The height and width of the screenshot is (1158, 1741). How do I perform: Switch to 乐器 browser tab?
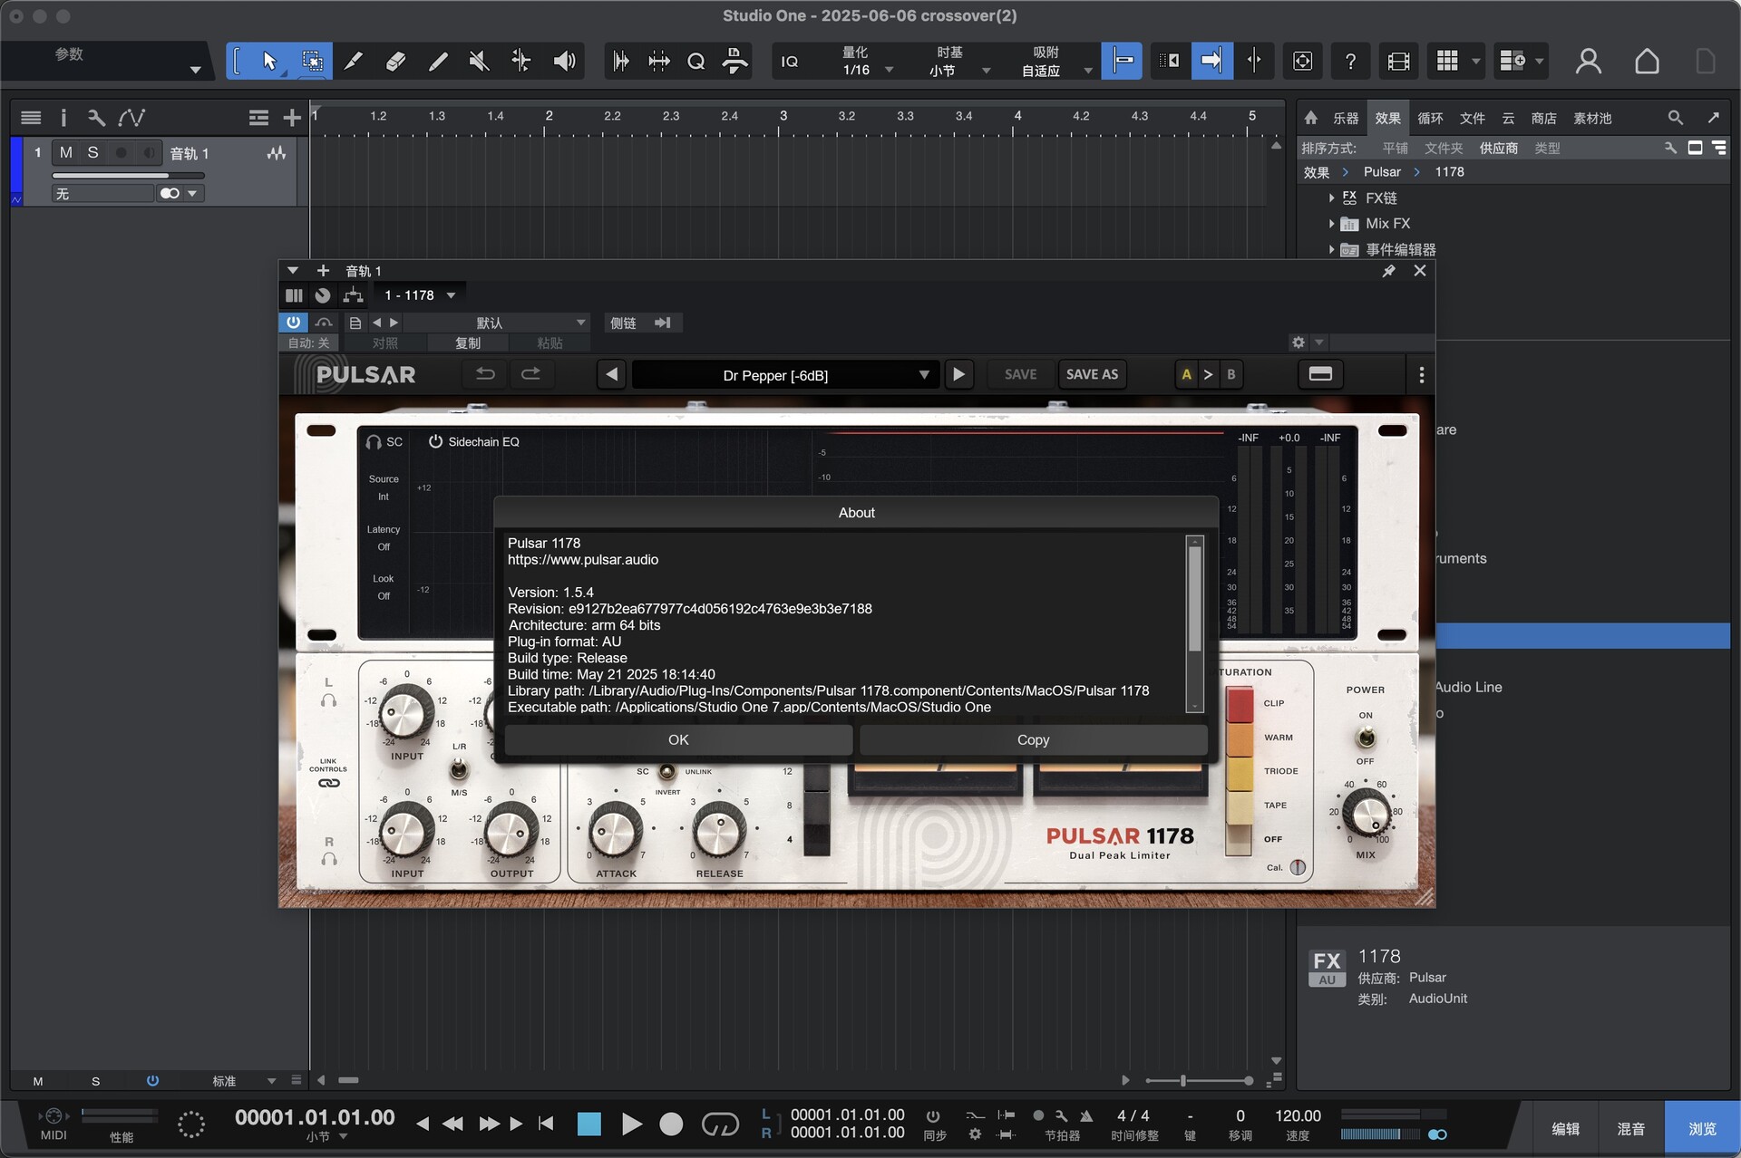click(x=1346, y=119)
